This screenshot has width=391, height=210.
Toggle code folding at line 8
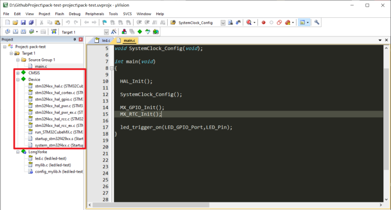click(x=112, y=68)
